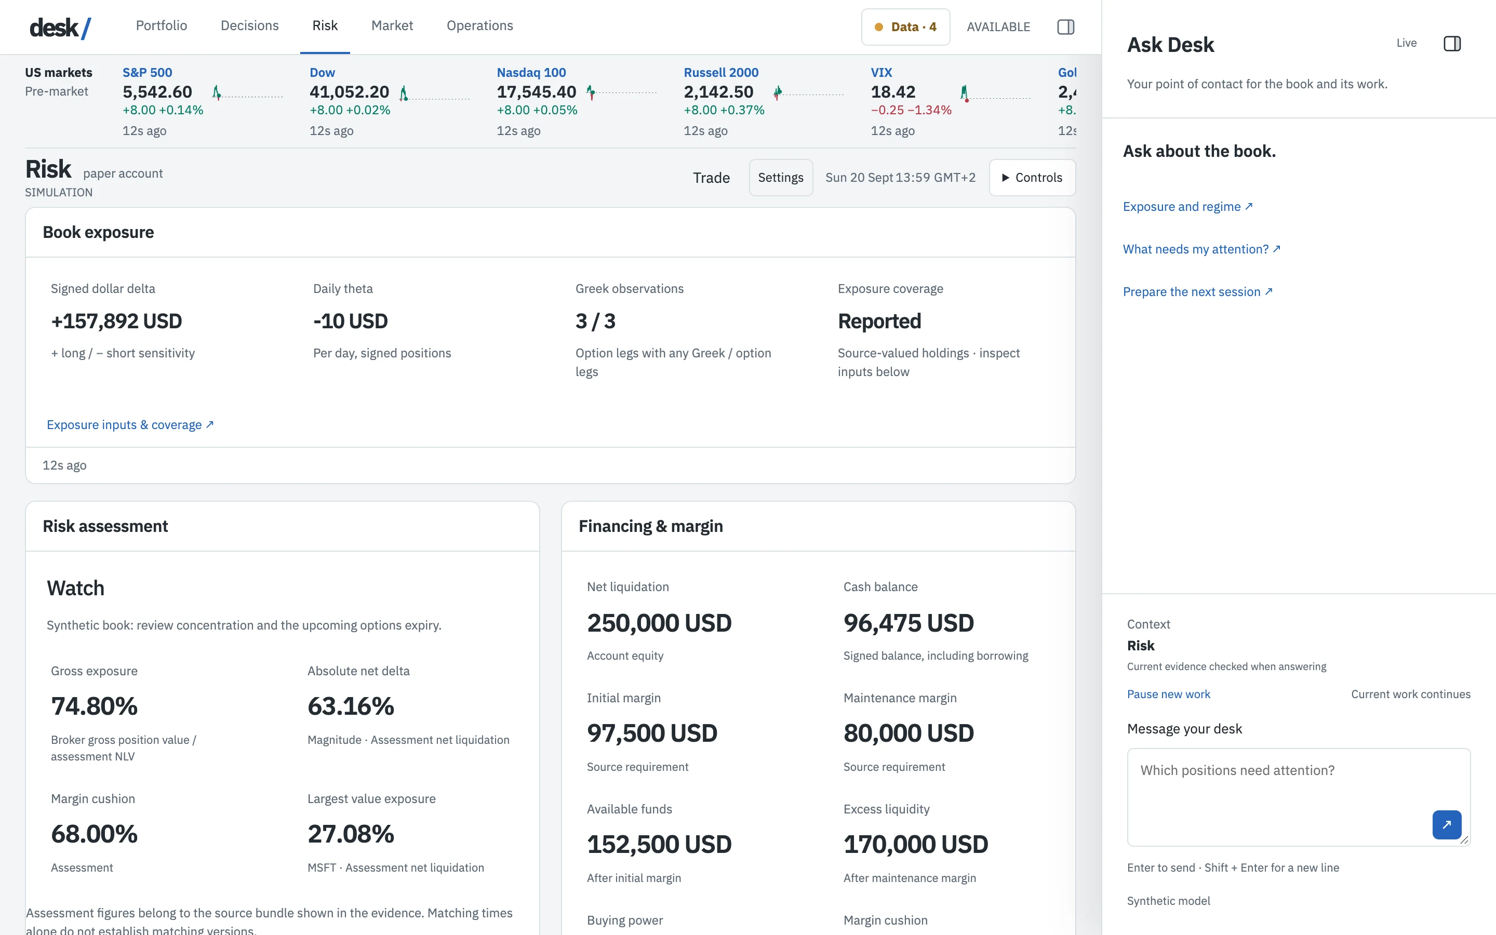
Task: Click the Watch risk assessment status
Action: 75,588
